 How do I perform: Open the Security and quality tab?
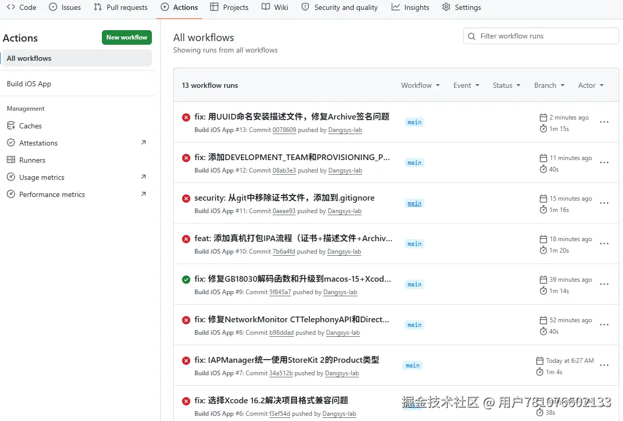(339, 7)
